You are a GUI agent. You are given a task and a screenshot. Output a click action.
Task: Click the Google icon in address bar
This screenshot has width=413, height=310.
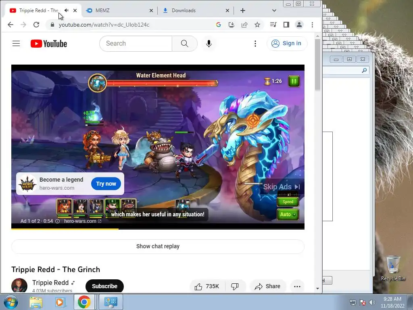click(218, 25)
